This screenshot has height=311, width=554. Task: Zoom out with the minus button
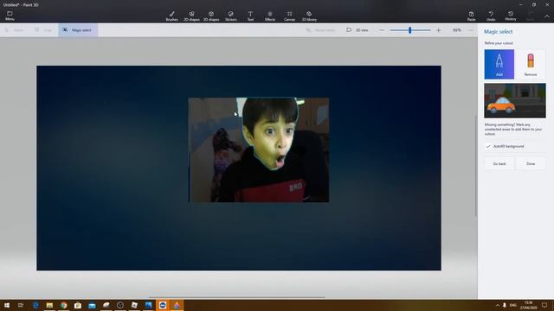(382, 30)
